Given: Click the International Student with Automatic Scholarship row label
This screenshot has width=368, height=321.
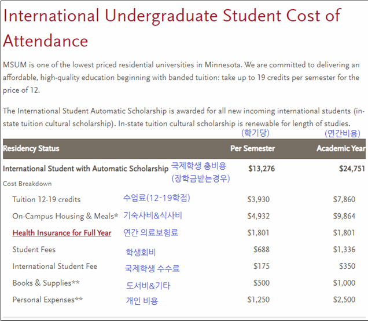Looking at the screenshot, I should point(86,169).
